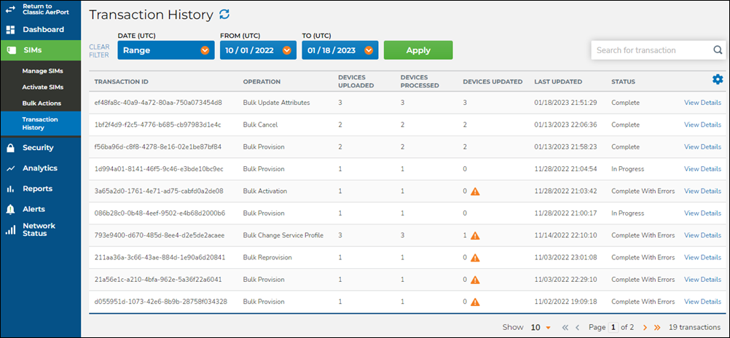
Task: Open the Date Range dropdown
Action: [165, 50]
